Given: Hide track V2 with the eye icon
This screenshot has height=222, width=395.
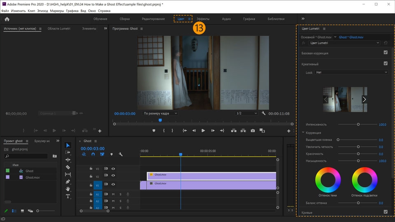Looking at the screenshot, I should pyautogui.click(x=113, y=176).
